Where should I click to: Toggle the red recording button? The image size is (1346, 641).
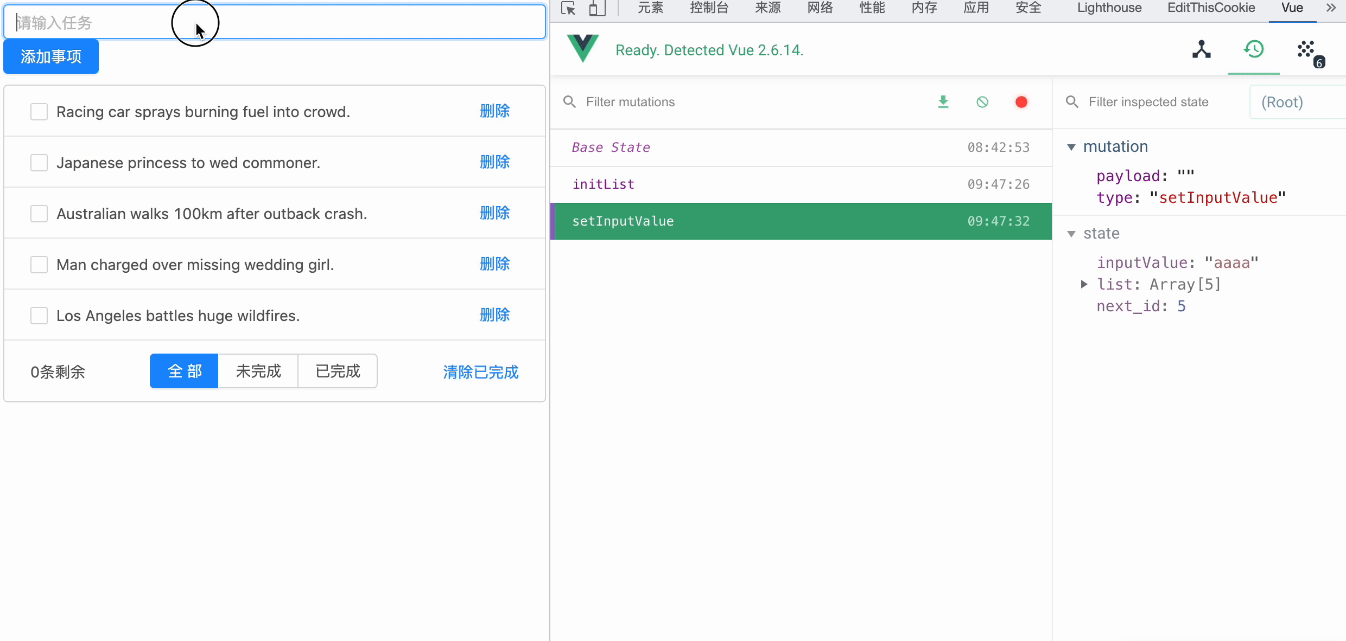[1021, 102]
